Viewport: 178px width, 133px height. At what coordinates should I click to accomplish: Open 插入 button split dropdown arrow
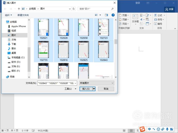click(94, 89)
